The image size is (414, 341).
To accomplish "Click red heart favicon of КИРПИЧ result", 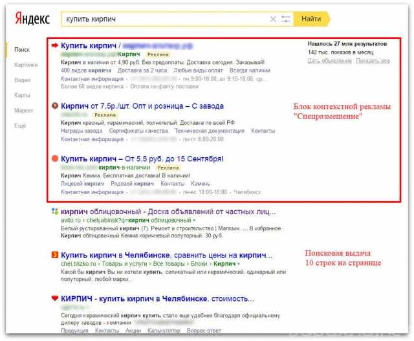I will [54, 298].
